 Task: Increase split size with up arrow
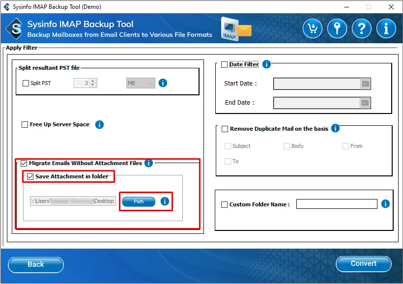93,81
